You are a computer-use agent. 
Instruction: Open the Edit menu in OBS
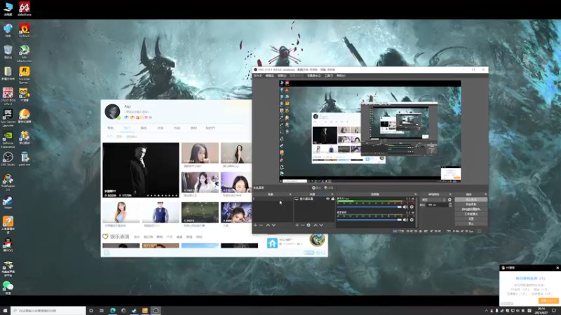click(270, 76)
